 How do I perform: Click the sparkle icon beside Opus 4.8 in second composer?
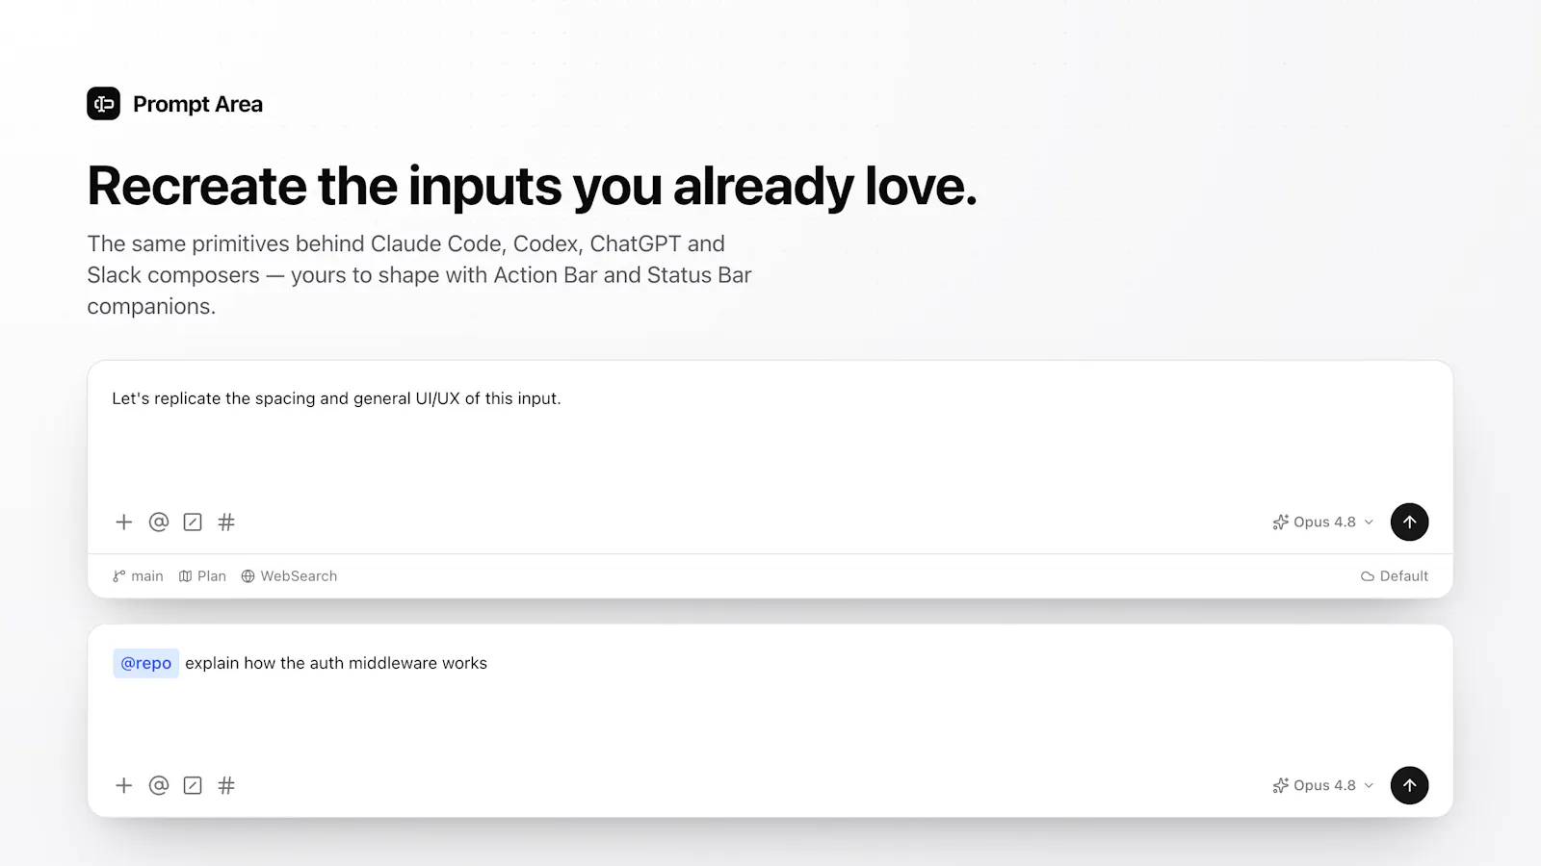point(1280,785)
